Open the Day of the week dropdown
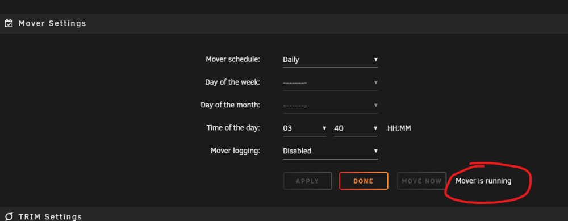This screenshot has height=221, width=568. tap(330, 82)
